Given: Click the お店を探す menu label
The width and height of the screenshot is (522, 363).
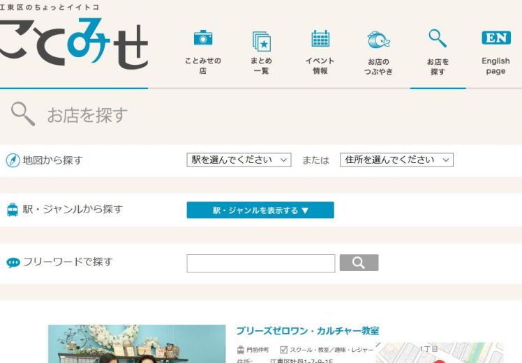Looking at the screenshot, I should point(438,66).
